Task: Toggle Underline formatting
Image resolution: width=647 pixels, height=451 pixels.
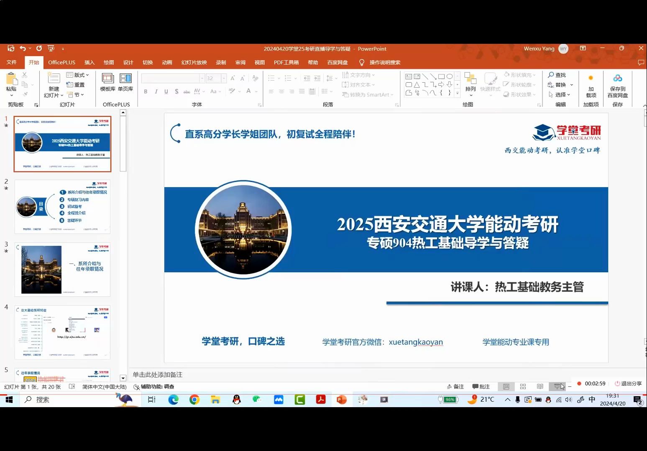Action: pyautogui.click(x=166, y=91)
